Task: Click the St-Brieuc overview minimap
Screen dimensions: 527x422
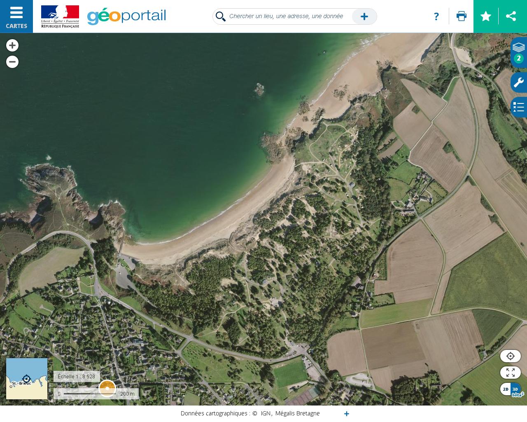Action: coord(27,379)
